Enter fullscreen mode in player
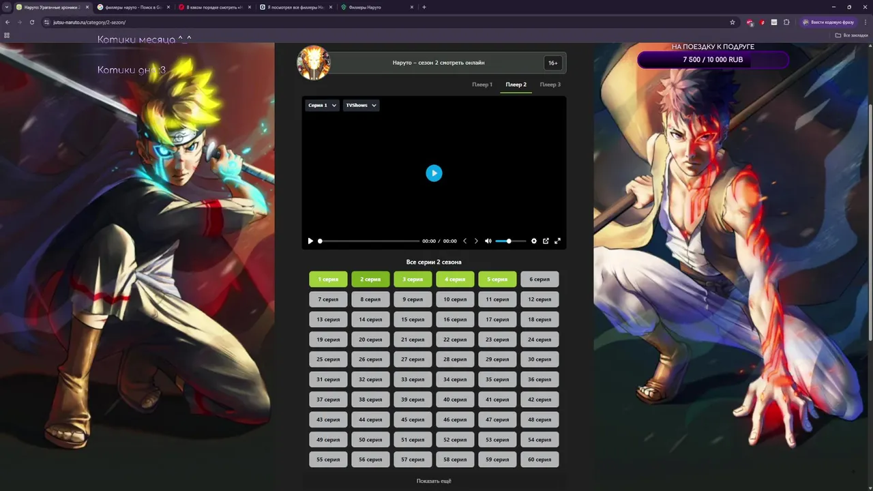 pos(557,241)
